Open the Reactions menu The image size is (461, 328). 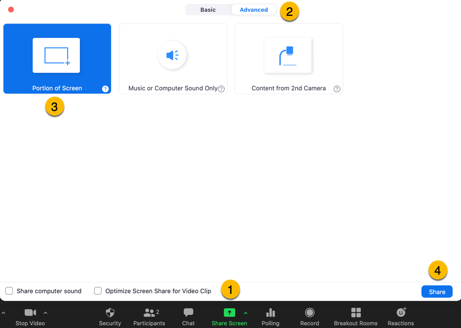tap(400, 313)
